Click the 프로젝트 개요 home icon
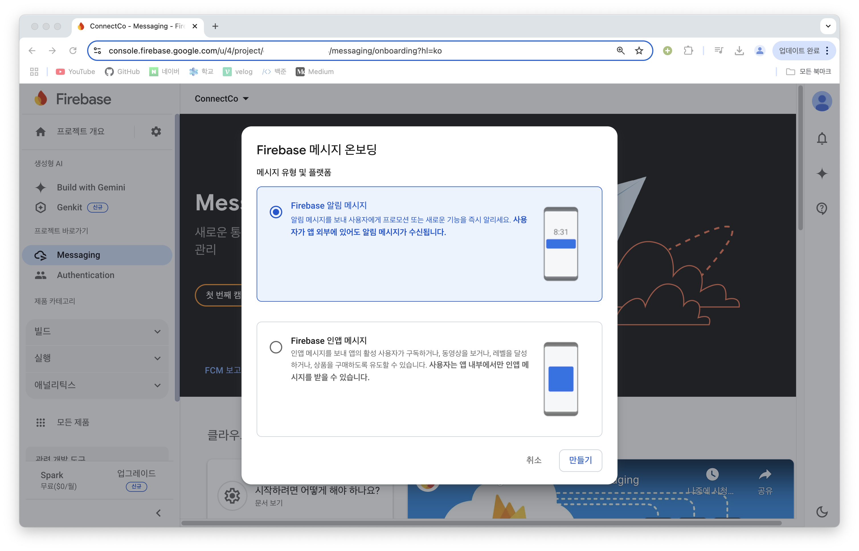Viewport: 859px width, 551px height. 40,132
